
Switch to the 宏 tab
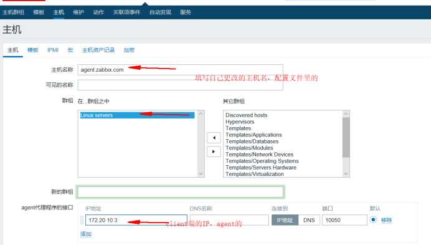[x=70, y=50]
